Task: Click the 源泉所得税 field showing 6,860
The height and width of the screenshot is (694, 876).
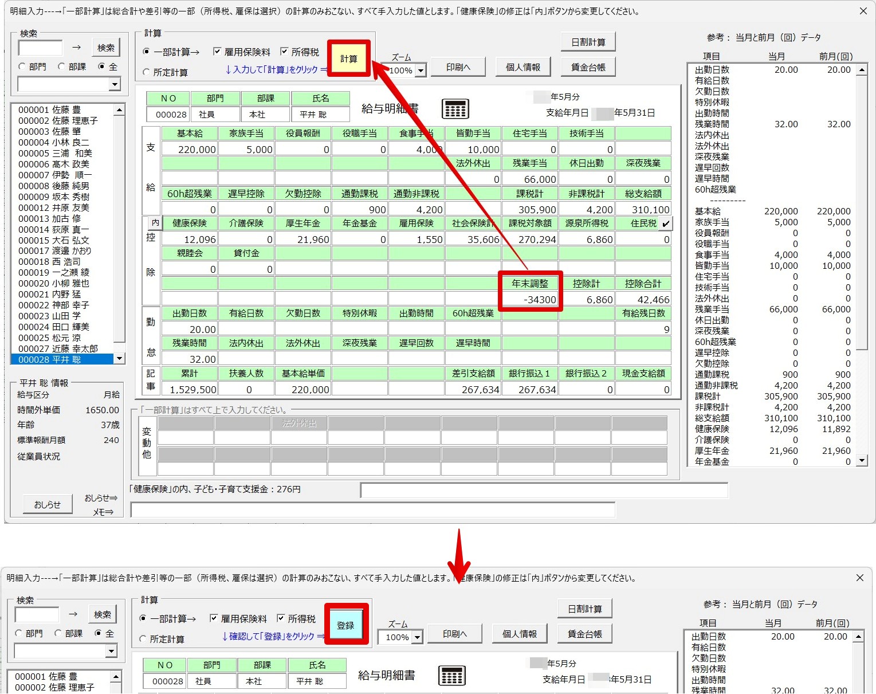Action: (587, 239)
